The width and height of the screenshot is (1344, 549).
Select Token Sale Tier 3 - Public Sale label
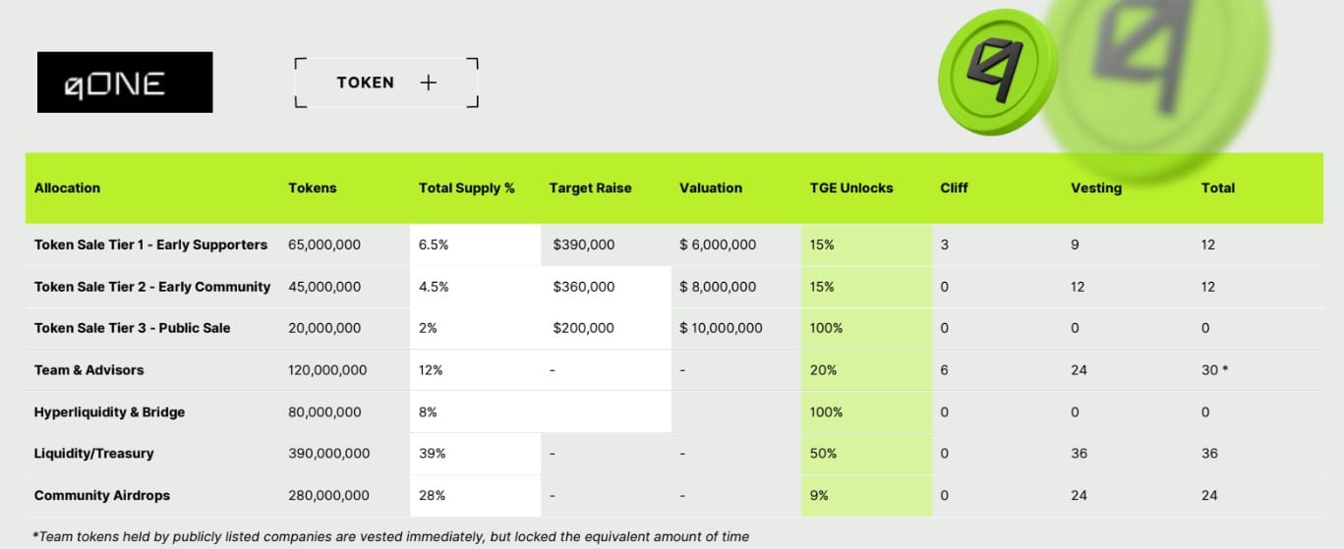(x=132, y=328)
